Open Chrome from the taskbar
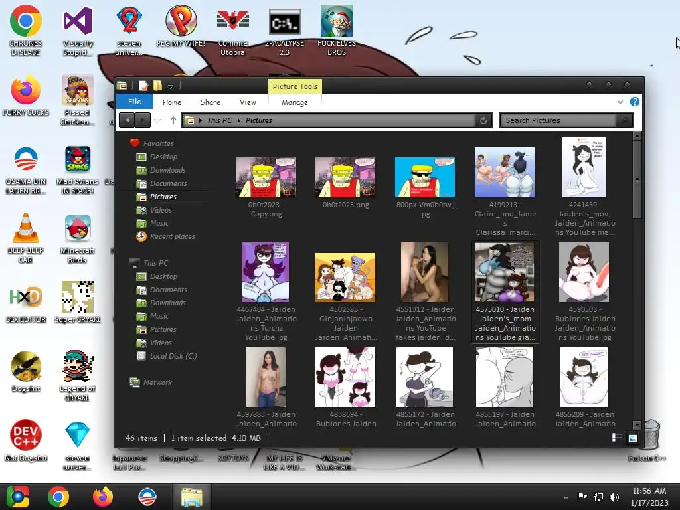The image size is (680, 510). click(x=58, y=497)
